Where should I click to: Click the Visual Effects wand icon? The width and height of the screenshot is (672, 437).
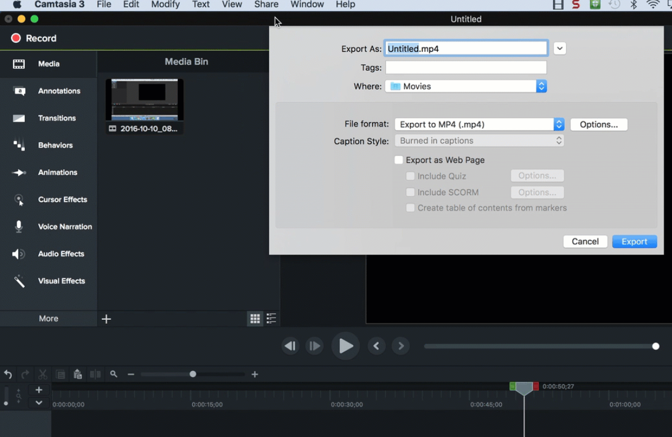(x=19, y=281)
